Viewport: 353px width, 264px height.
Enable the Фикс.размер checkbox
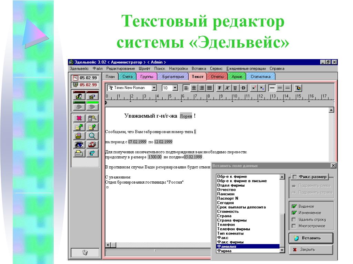coord(294,177)
